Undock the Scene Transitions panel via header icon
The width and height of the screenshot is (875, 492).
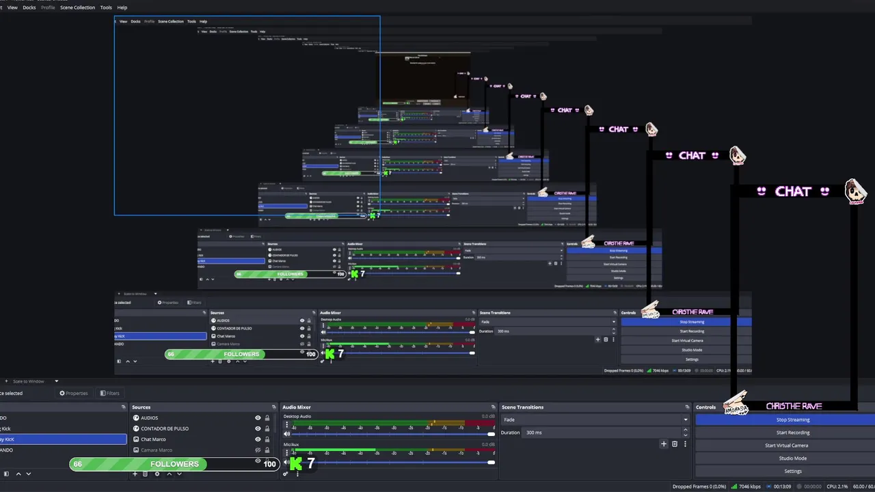687,407
